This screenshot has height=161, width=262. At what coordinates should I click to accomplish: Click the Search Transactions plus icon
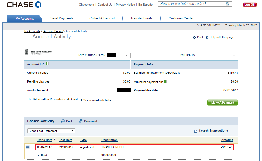(x=195, y=131)
